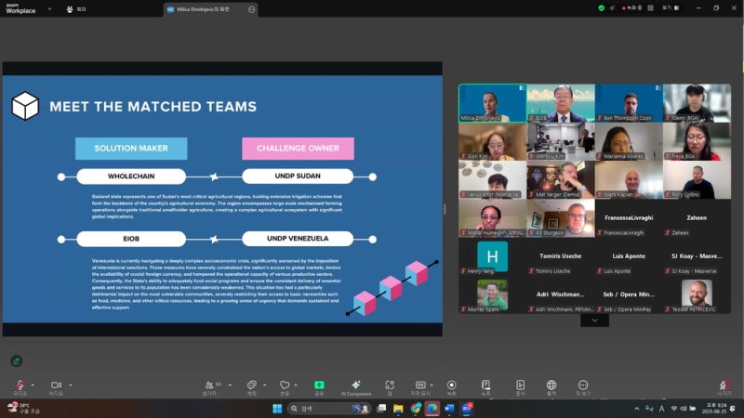Viewport: 744px width, 418px height.
Task: Open Word from taskbar
Action: tap(449, 409)
